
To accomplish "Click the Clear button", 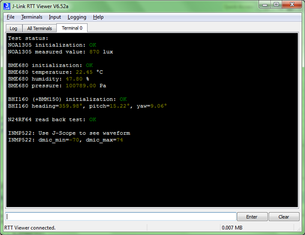I will point(284,217).
